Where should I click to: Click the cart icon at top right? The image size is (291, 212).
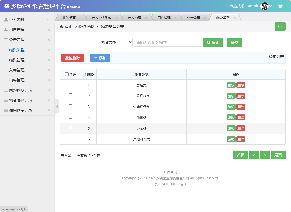pos(280,6)
